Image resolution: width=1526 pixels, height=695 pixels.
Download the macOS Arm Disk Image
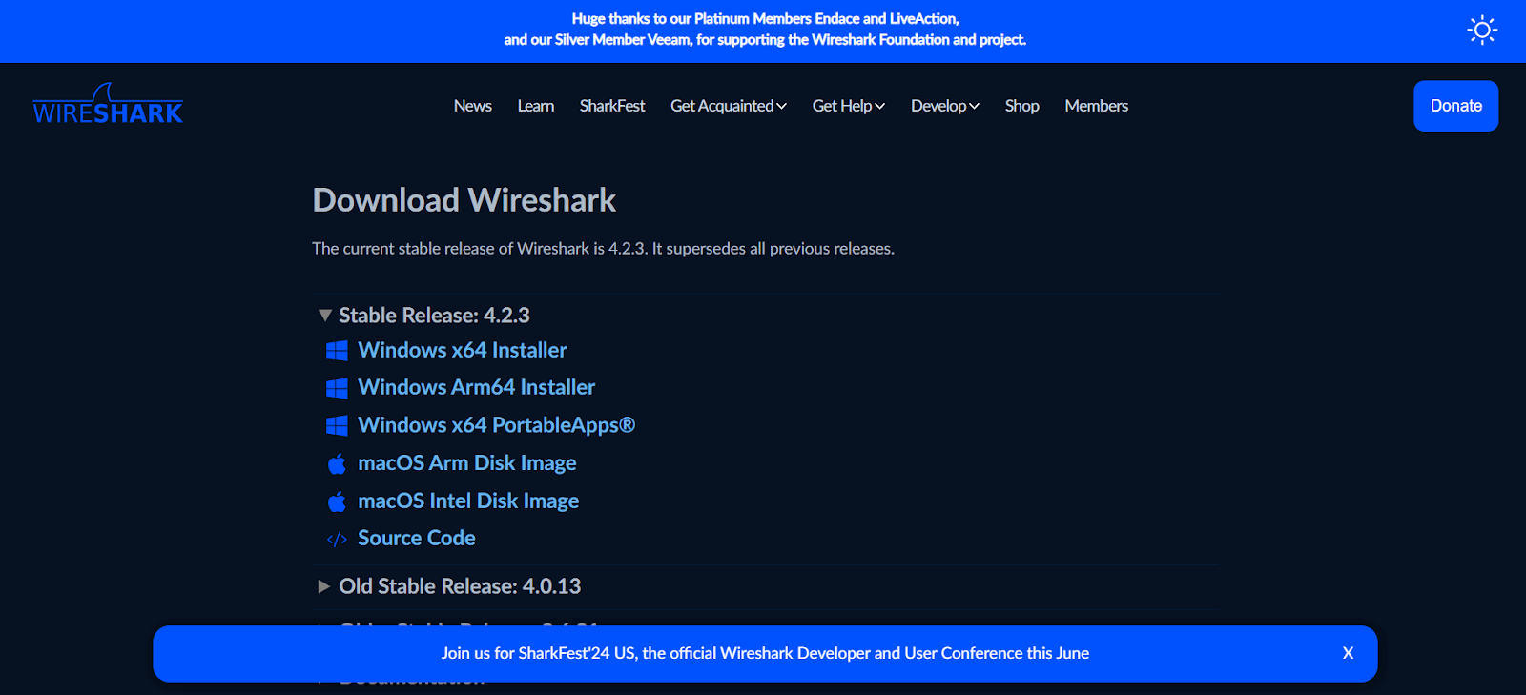pyautogui.click(x=467, y=462)
